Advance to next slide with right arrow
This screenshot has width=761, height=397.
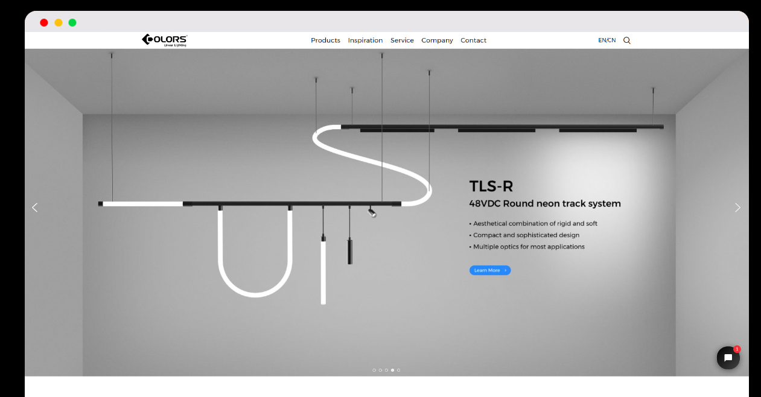737,208
